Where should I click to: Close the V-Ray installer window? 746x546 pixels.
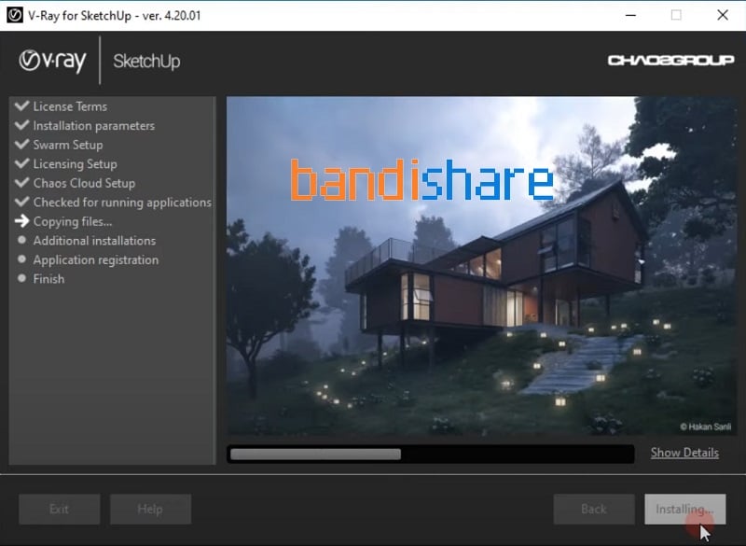click(x=722, y=15)
